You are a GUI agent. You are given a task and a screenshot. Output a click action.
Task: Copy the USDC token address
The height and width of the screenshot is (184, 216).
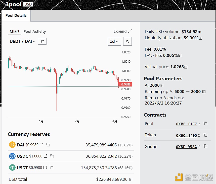(52, 156)
